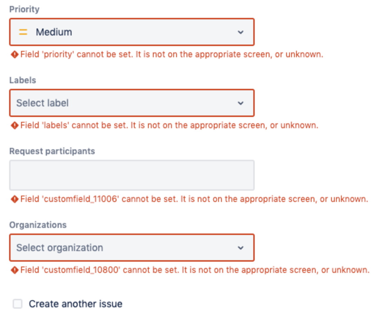381x328 pixels.
Task: Click the 'priority' cannot be set error message
Action: click(172, 54)
